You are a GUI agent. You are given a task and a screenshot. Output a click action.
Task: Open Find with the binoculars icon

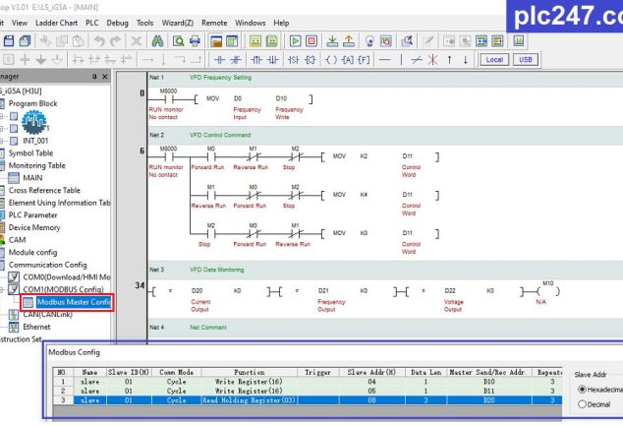[x=158, y=41]
